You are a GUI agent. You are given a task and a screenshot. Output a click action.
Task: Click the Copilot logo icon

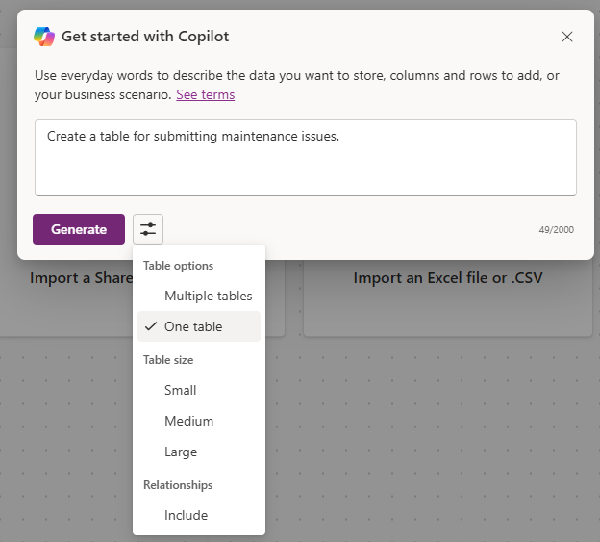44,37
